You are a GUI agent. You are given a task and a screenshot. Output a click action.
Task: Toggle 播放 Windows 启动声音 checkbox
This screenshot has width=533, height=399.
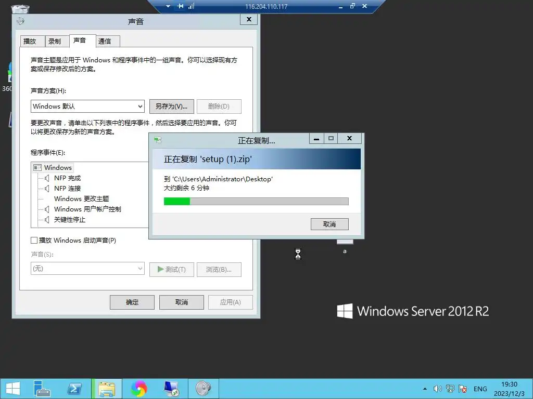[x=34, y=240]
